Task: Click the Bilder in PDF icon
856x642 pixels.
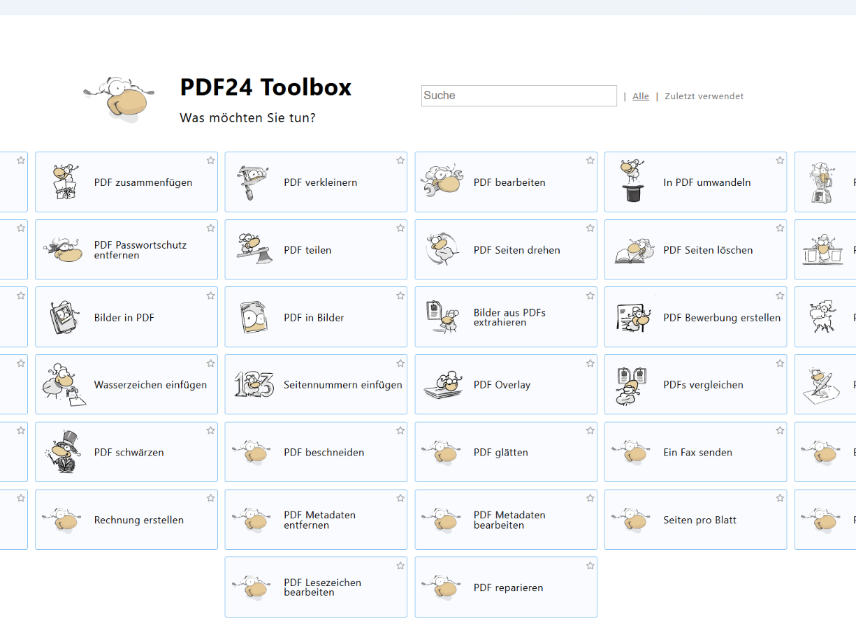Action: click(x=64, y=319)
